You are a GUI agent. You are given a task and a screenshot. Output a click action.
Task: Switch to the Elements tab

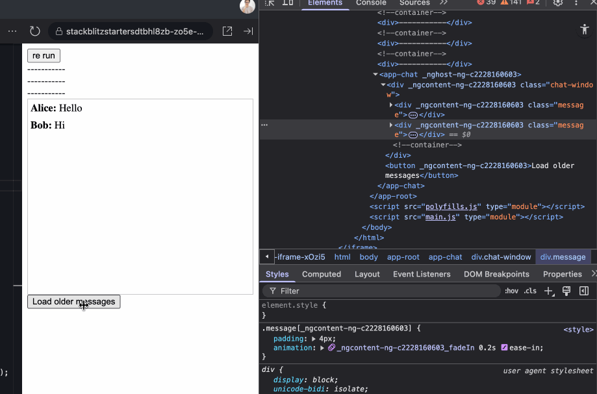coord(325,3)
